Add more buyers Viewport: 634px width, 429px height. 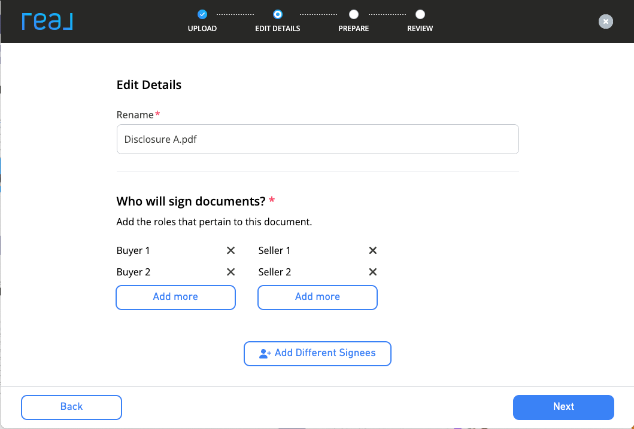click(x=176, y=298)
